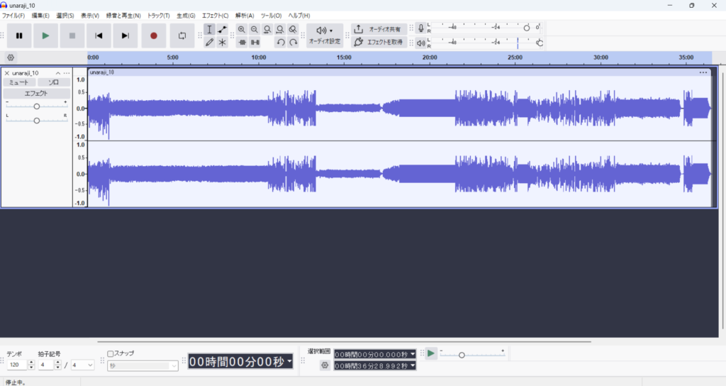Enable the スナップ checkbox

coord(111,353)
